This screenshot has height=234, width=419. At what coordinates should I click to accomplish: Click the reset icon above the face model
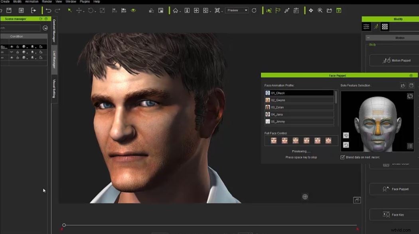click(x=410, y=96)
